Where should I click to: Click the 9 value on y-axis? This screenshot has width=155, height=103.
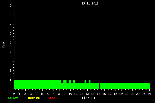coord(11,6)
